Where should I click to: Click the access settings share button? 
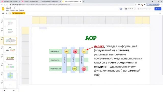(x=145, y=9)
